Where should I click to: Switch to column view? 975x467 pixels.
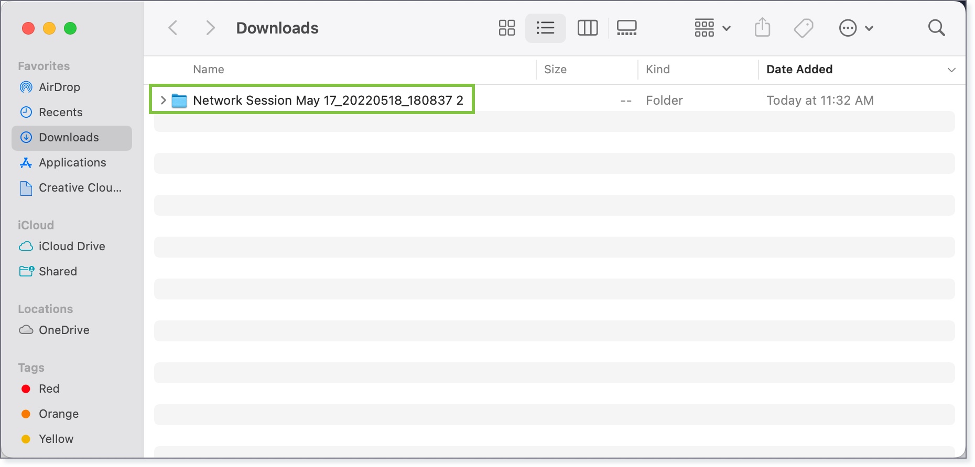click(x=587, y=28)
